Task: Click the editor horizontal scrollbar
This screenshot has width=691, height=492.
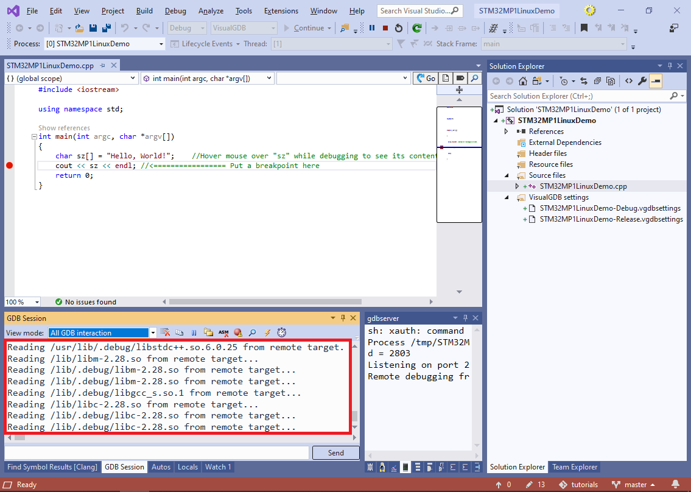Action: pyautogui.click(x=265, y=302)
